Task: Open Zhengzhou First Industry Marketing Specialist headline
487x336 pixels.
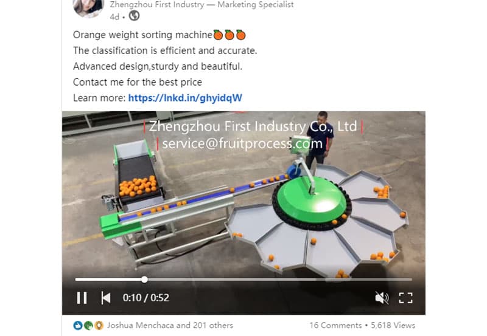Action: point(201,5)
